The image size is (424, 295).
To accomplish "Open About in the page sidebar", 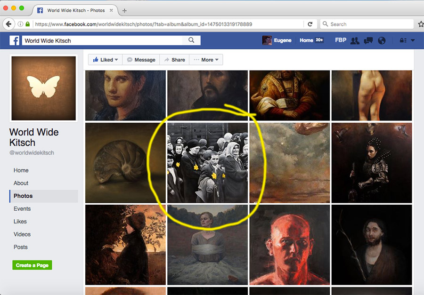I will tap(21, 183).
